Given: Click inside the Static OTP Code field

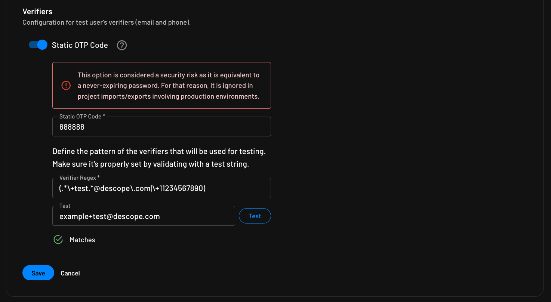Looking at the screenshot, I should tap(161, 127).
